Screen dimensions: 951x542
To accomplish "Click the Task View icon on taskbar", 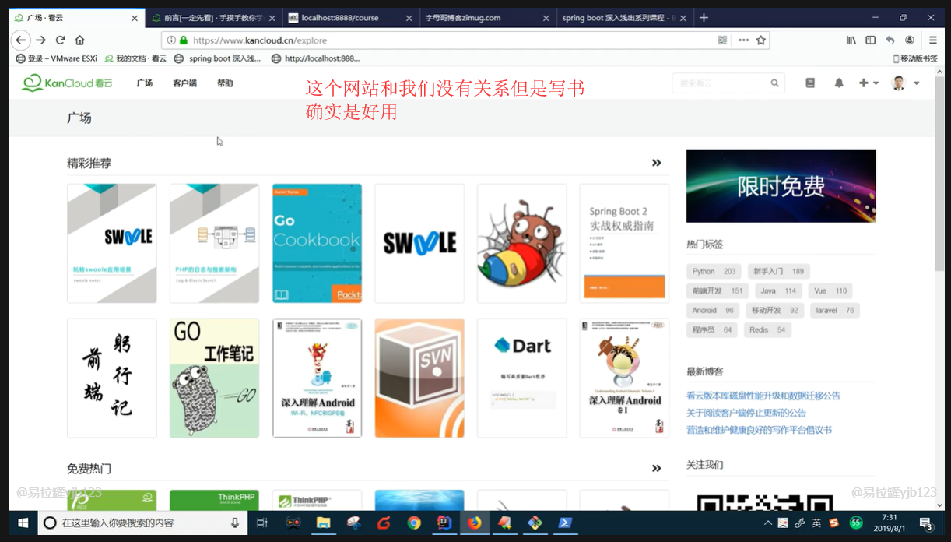I will (x=262, y=523).
